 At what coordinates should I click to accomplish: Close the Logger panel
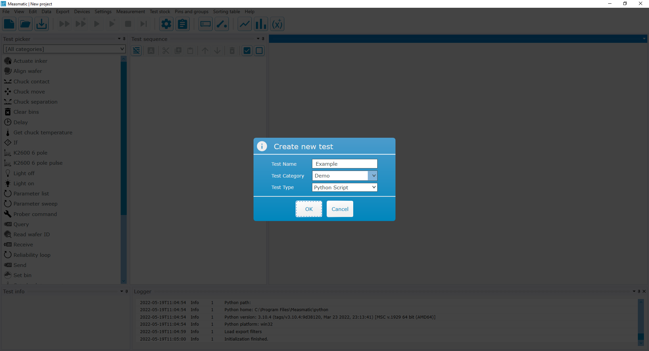point(644,291)
